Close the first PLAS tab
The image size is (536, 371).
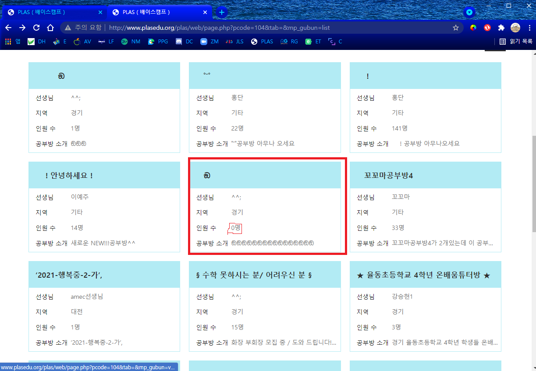(x=100, y=12)
